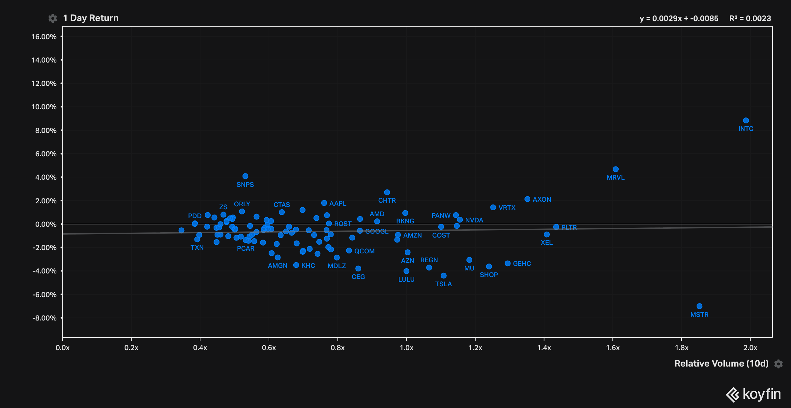Select the INTC data point
This screenshot has height=408, width=791.
tap(746, 120)
